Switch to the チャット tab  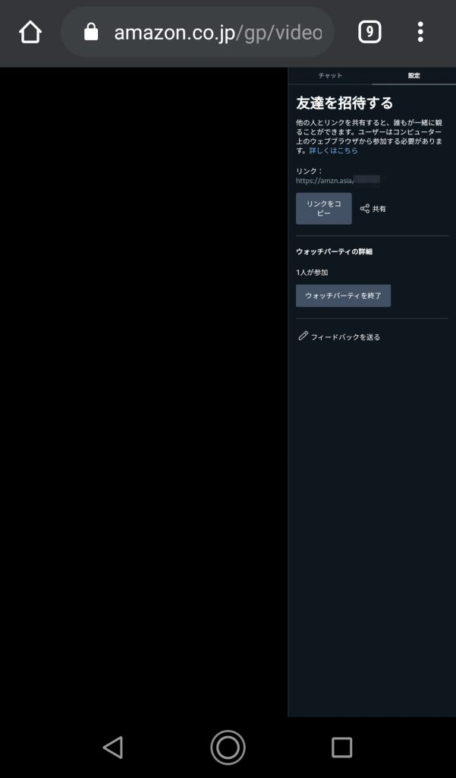(330, 75)
